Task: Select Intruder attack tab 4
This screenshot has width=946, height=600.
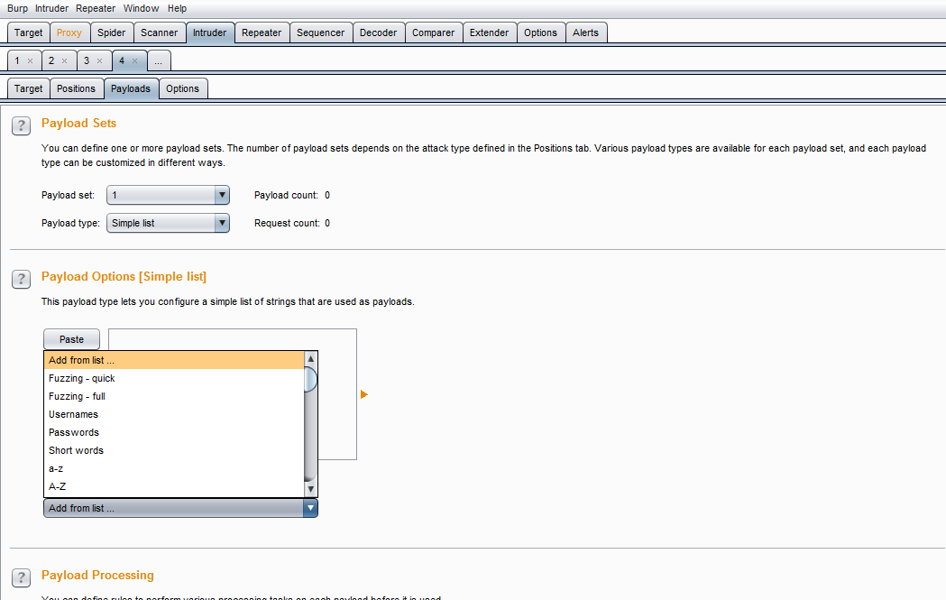Action: click(x=123, y=61)
